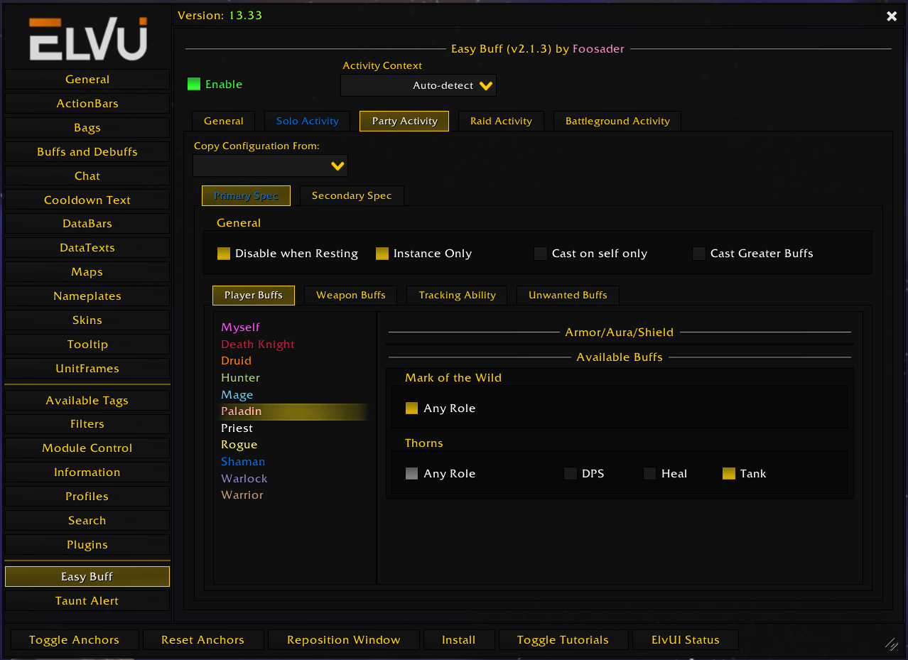Open the Unwanted Buffs tab

point(568,295)
